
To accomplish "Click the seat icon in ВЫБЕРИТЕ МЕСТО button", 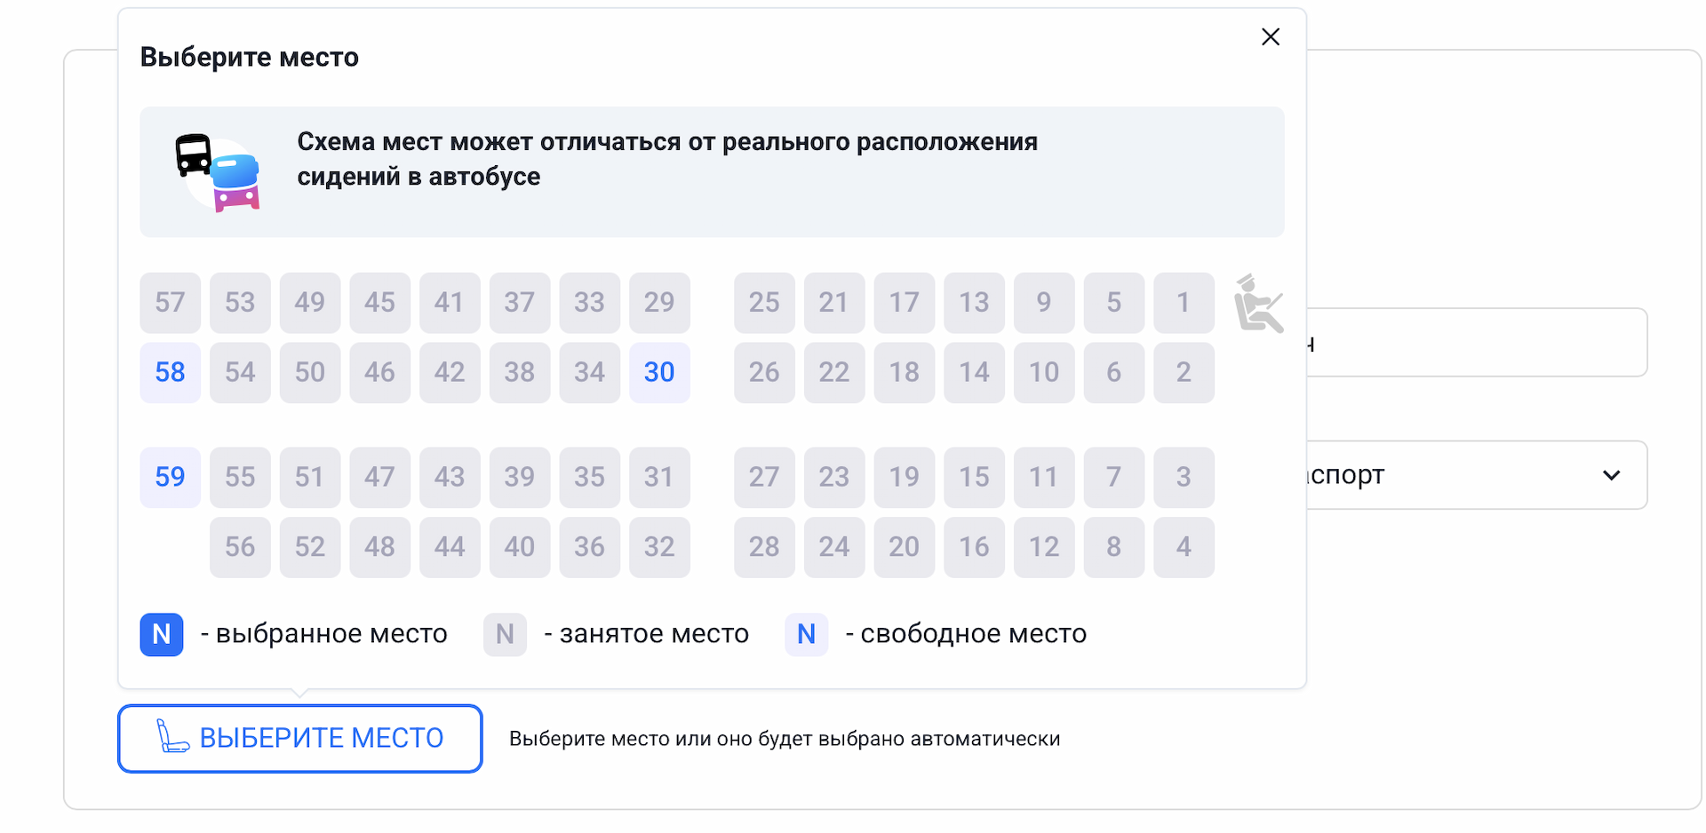I will pyautogui.click(x=172, y=736).
